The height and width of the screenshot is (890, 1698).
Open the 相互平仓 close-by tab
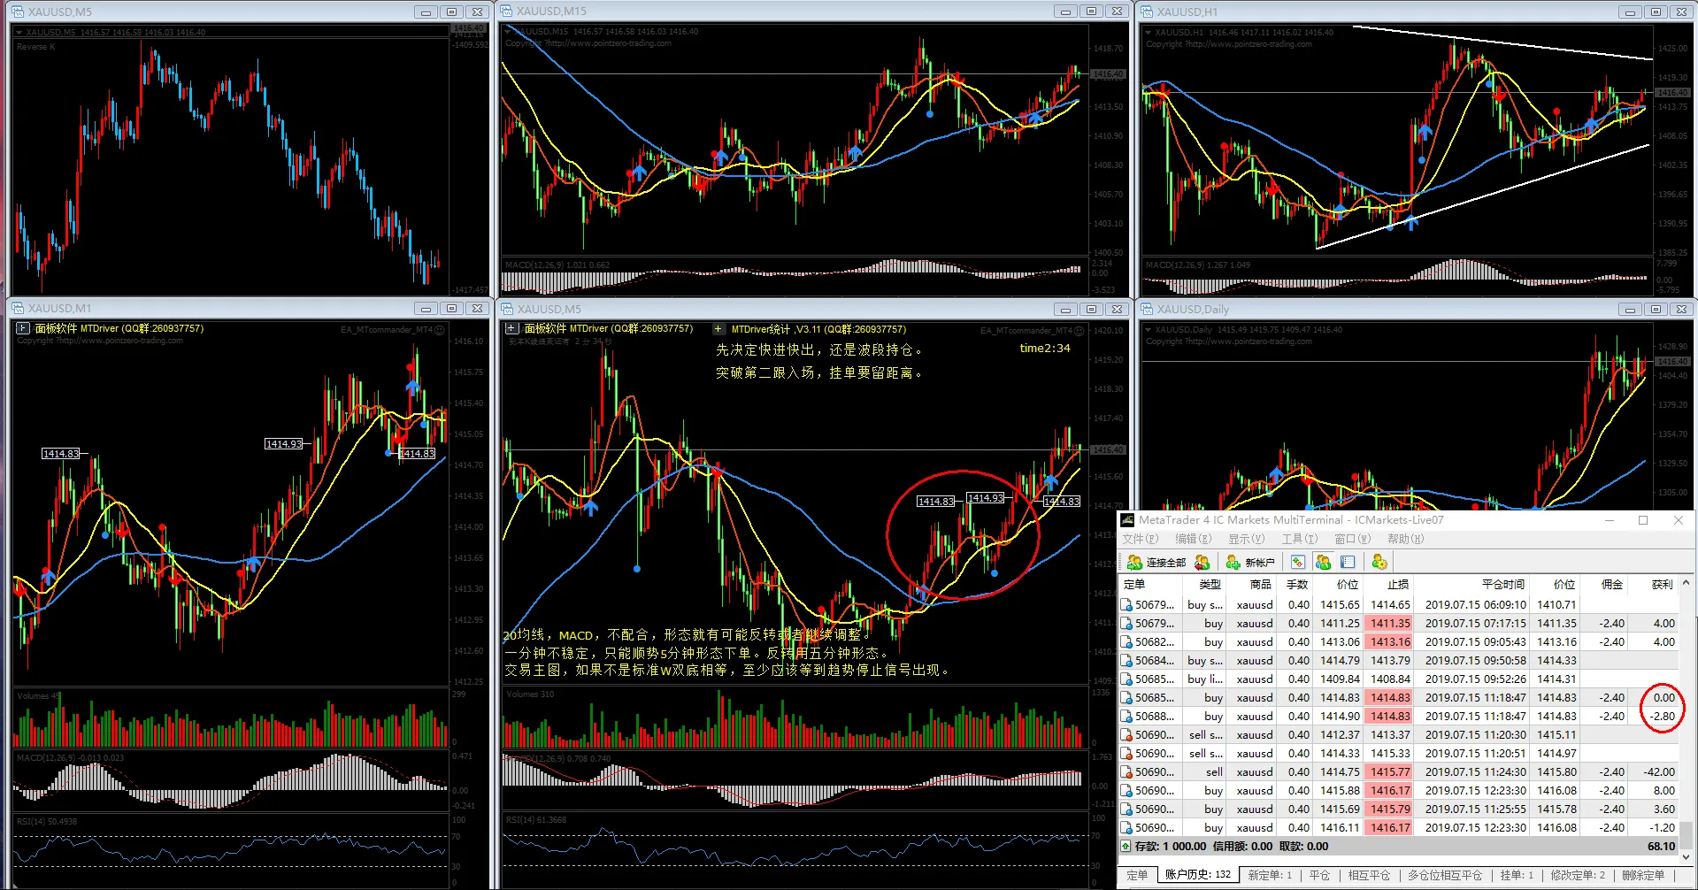pyautogui.click(x=1369, y=875)
